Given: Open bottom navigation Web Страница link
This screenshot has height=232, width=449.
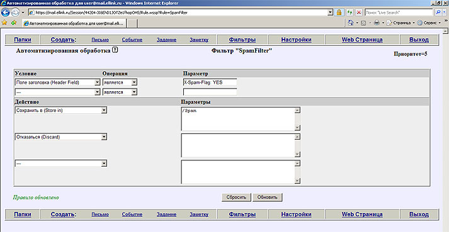Looking at the screenshot, I should tap(362, 214).
